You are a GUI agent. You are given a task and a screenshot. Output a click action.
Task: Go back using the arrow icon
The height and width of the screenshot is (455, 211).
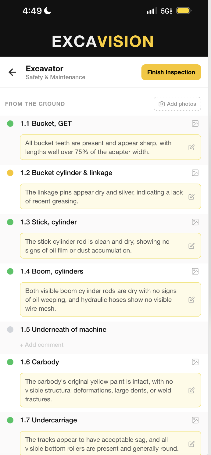point(12,72)
